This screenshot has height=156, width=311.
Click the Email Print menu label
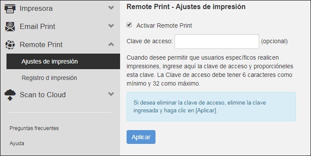(38, 27)
